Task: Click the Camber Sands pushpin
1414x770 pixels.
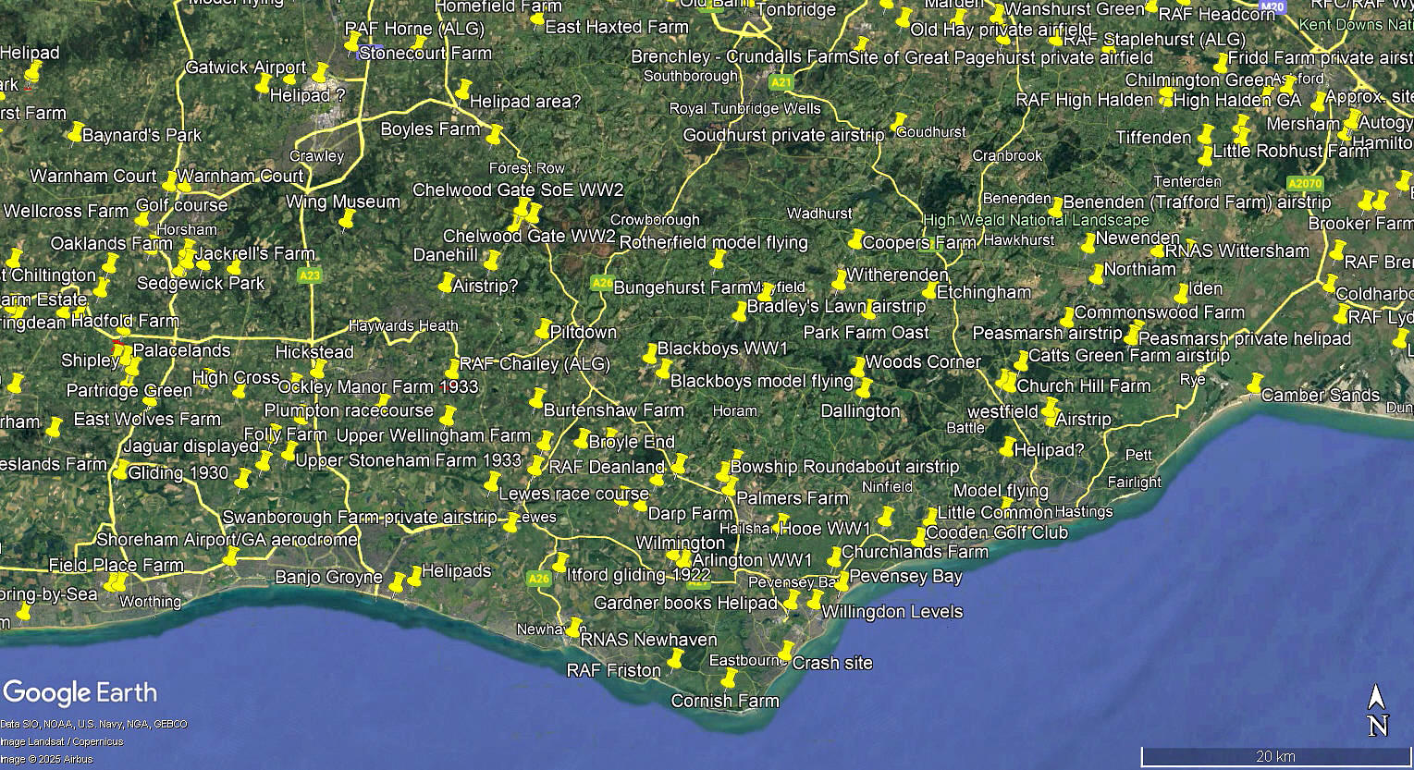Action: (1254, 384)
